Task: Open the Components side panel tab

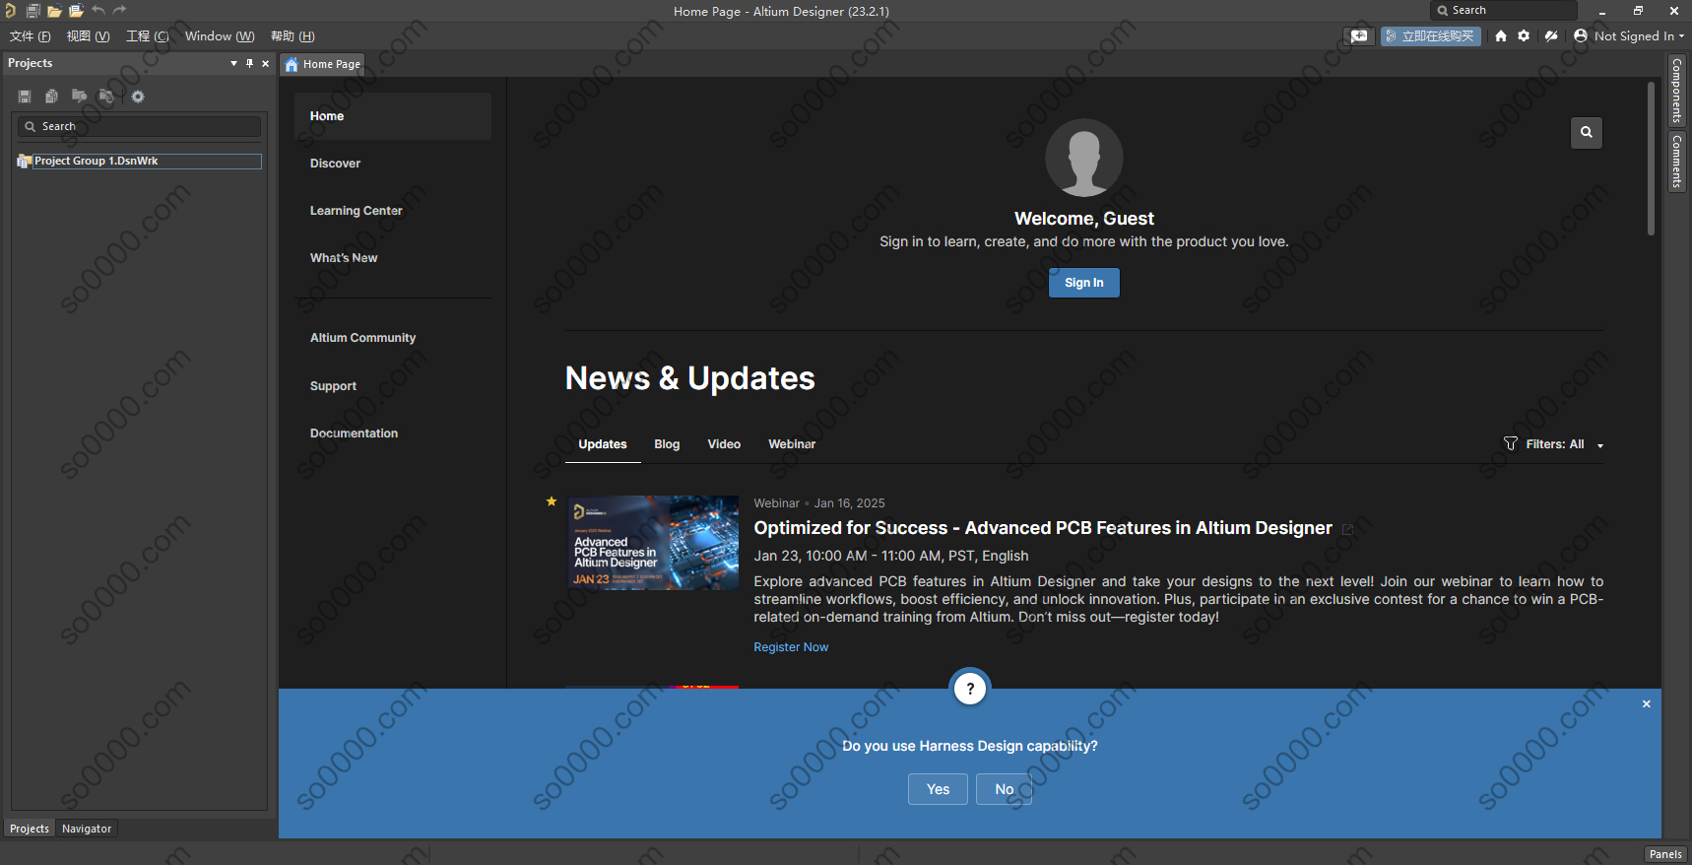Action: (1676, 91)
